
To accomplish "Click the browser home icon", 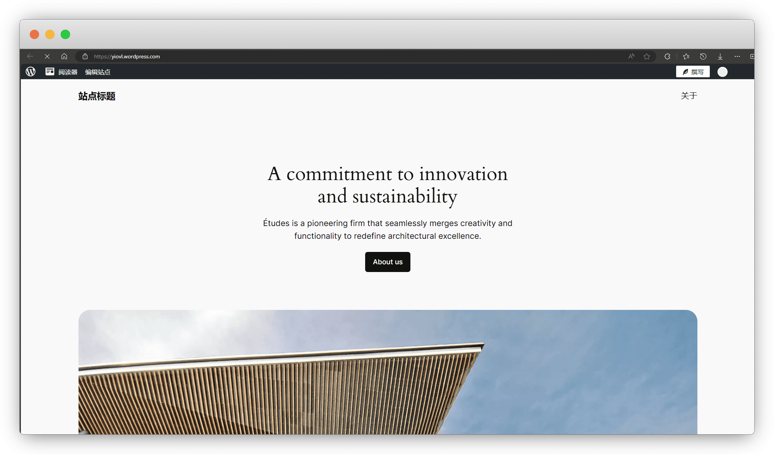I will point(64,56).
